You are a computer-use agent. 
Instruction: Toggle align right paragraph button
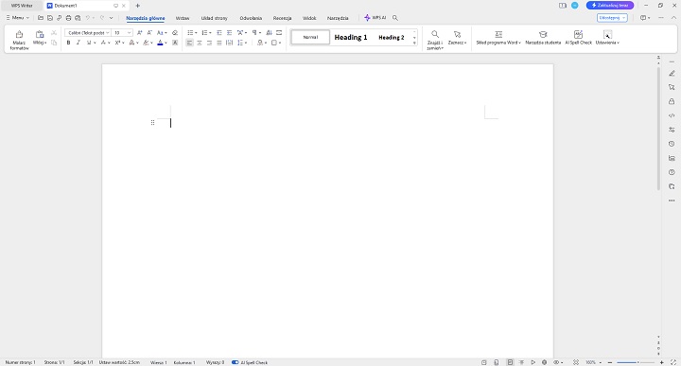(x=209, y=43)
